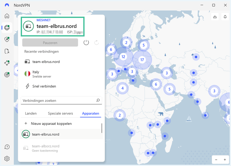Open the Dark Web Monitor target icon
The image size is (231, 166).
pos(7,75)
